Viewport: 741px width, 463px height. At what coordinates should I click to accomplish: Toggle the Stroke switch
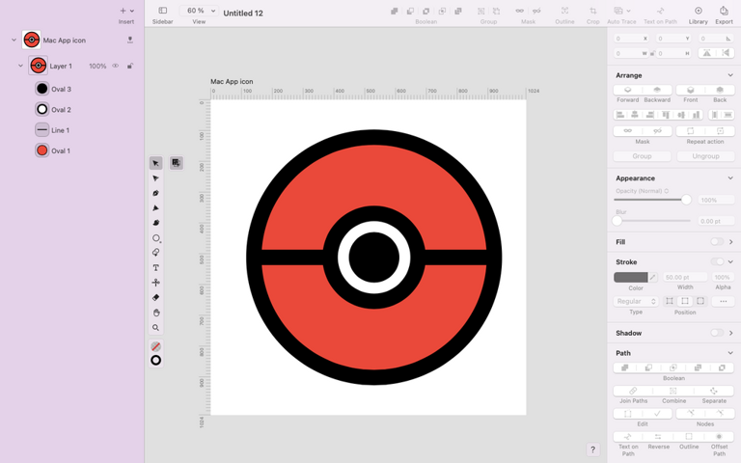click(x=717, y=261)
